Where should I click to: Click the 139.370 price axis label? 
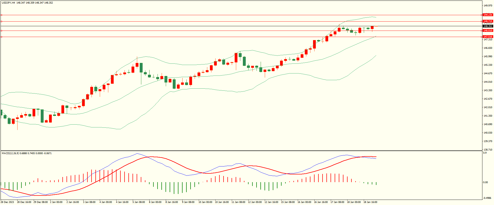click(x=488, y=141)
